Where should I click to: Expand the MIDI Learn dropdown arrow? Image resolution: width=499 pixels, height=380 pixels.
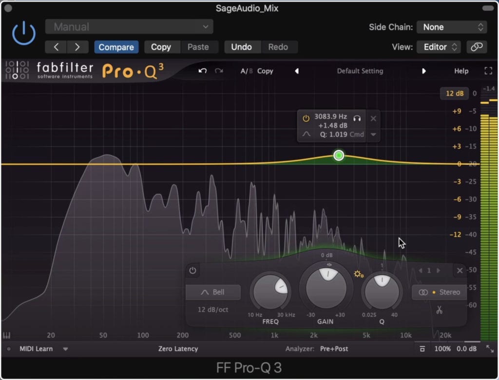pos(65,349)
